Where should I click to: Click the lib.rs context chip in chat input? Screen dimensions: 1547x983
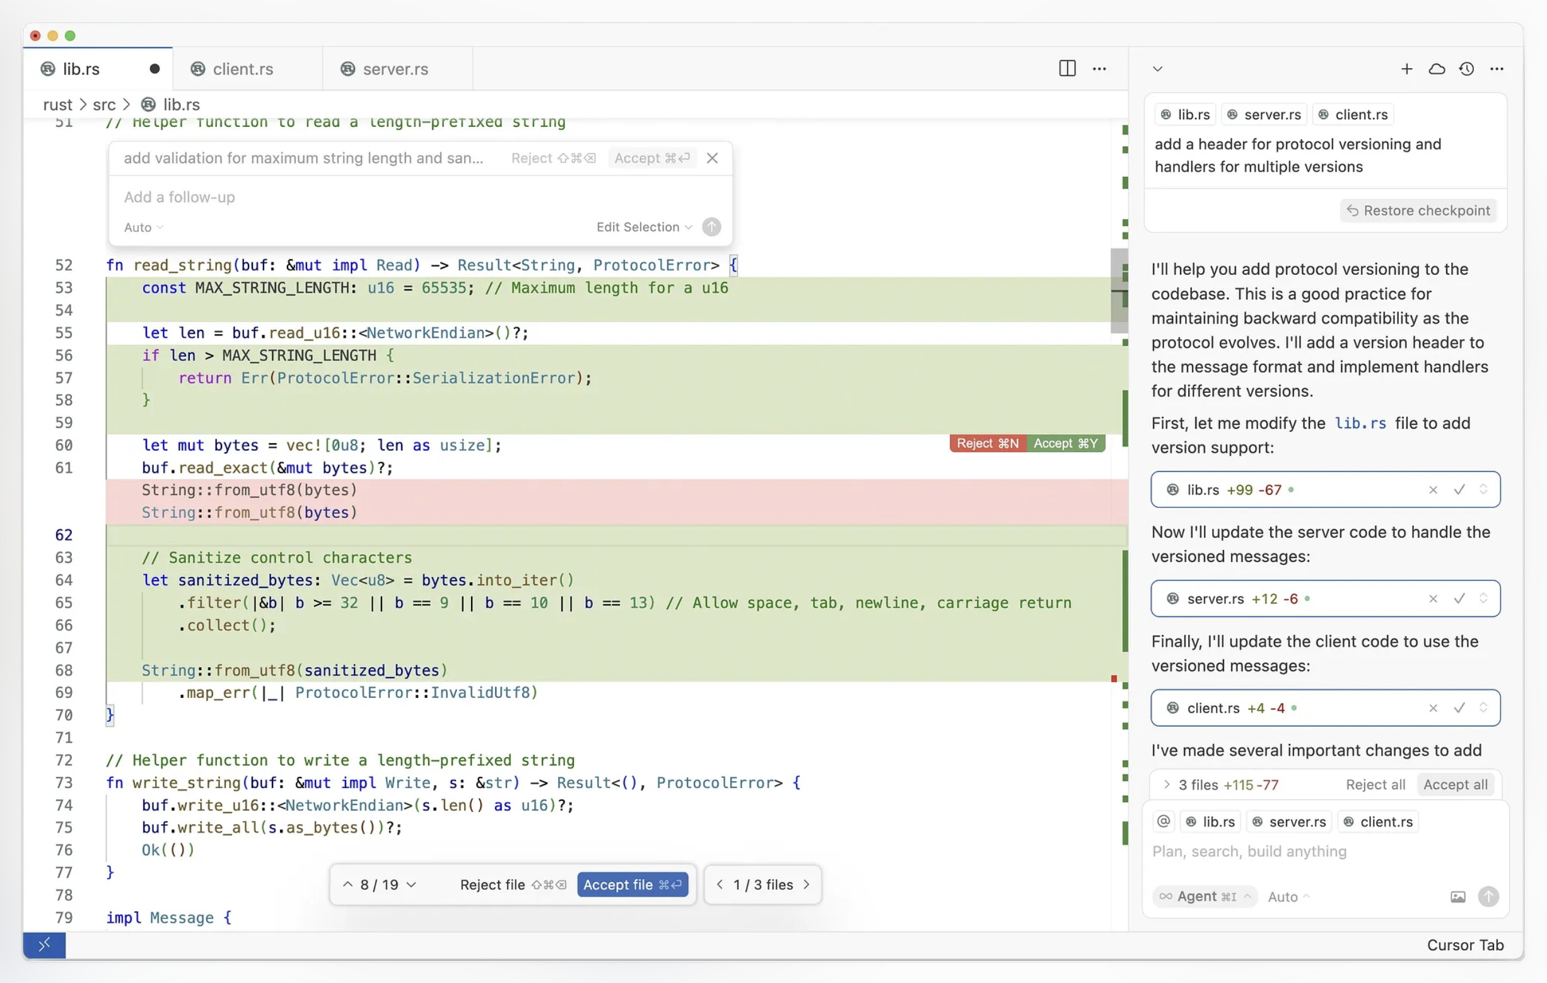click(1211, 822)
